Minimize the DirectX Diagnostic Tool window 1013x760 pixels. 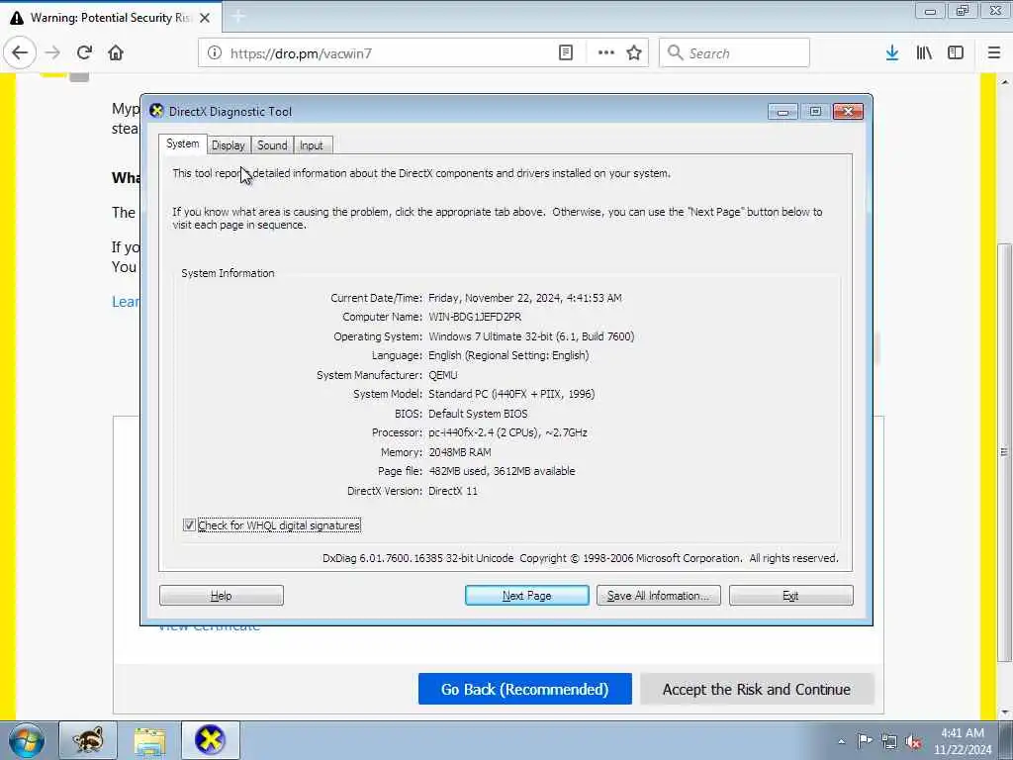click(783, 112)
